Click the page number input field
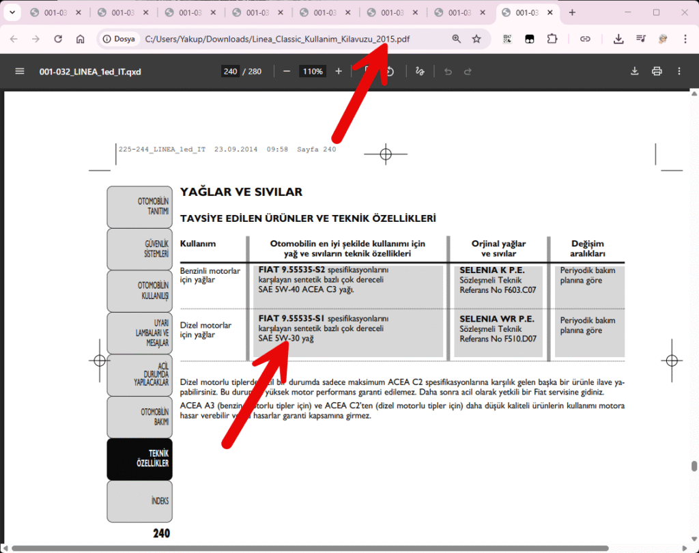The height and width of the screenshot is (553, 699). (230, 72)
